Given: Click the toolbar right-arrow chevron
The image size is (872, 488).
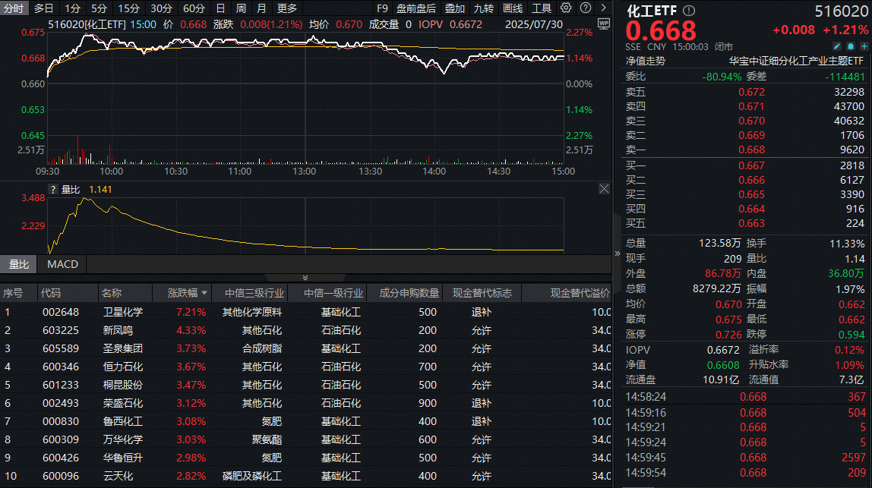Looking at the screenshot, I should click(x=604, y=8).
